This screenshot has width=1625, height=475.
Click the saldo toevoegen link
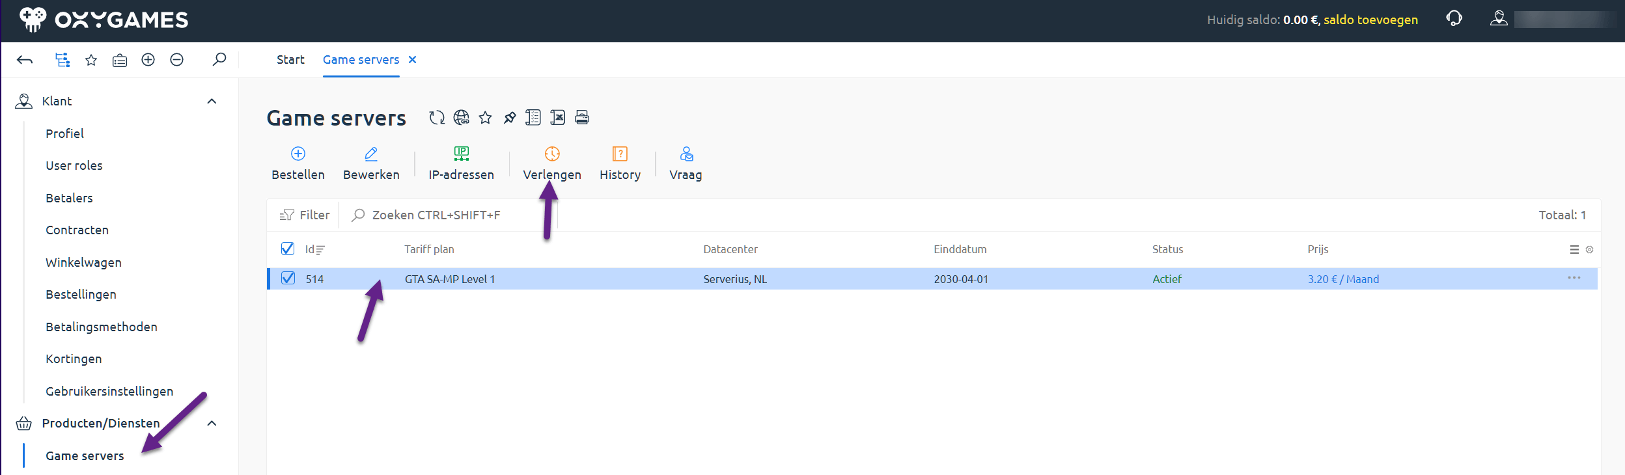[x=1370, y=20]
